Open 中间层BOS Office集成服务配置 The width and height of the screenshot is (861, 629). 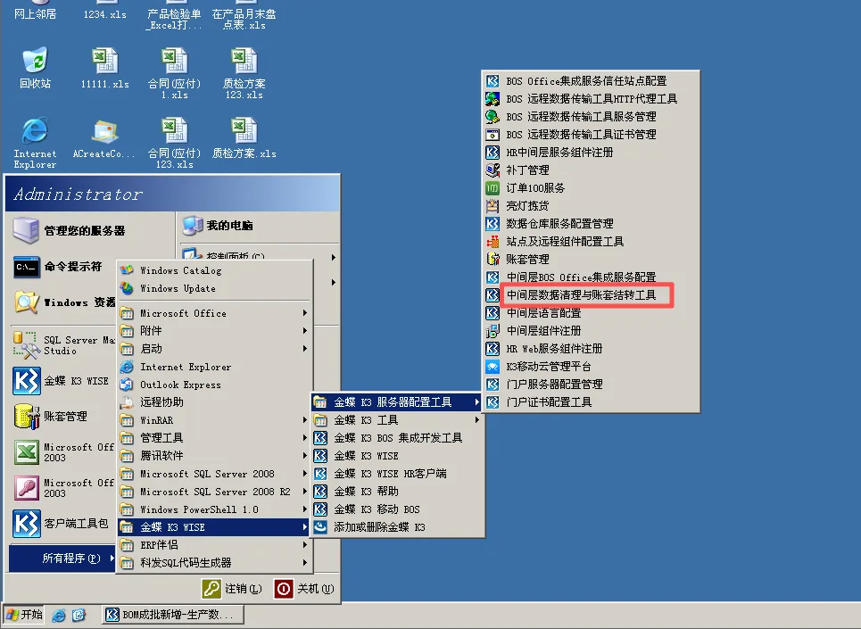pos(581,277)
